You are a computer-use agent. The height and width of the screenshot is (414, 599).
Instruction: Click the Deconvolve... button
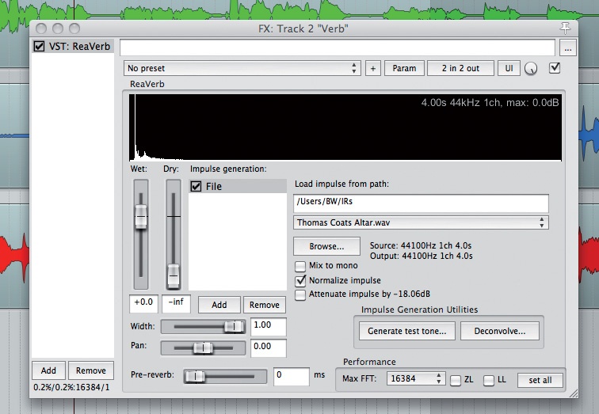500,331
